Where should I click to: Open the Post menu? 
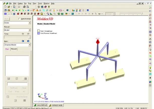click(30, 4)
